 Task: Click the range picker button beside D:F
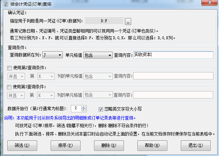[x=128, y=21]
